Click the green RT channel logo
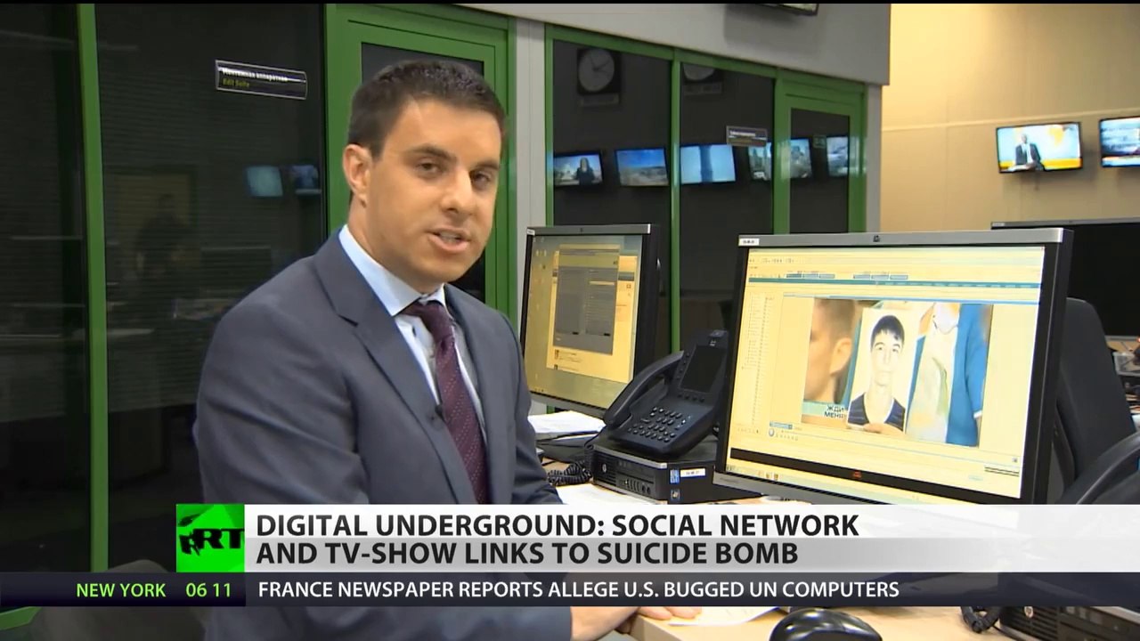The width and height of the screenshot is (1140, 641). click(210, 539)
